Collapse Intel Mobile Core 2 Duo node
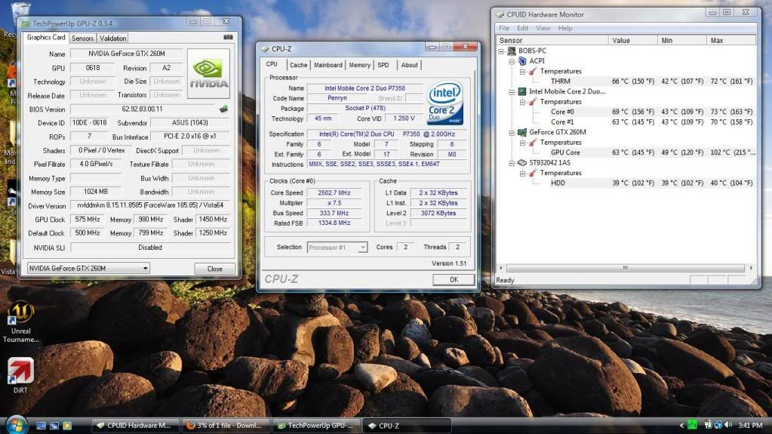The width and height of the screenshot is (772, 434). tap(512, 91)
